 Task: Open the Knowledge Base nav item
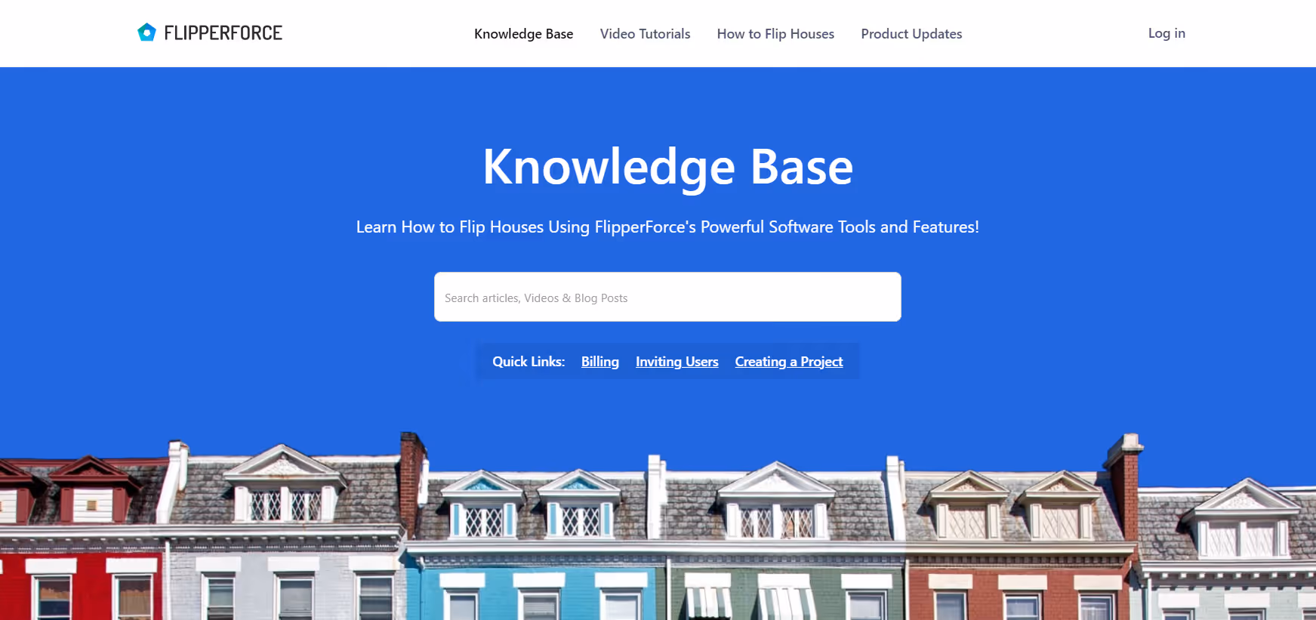523,34
